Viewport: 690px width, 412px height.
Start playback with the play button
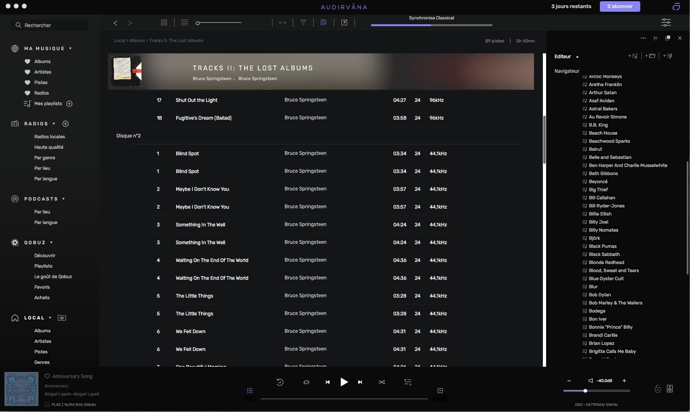tap(344, 382)
